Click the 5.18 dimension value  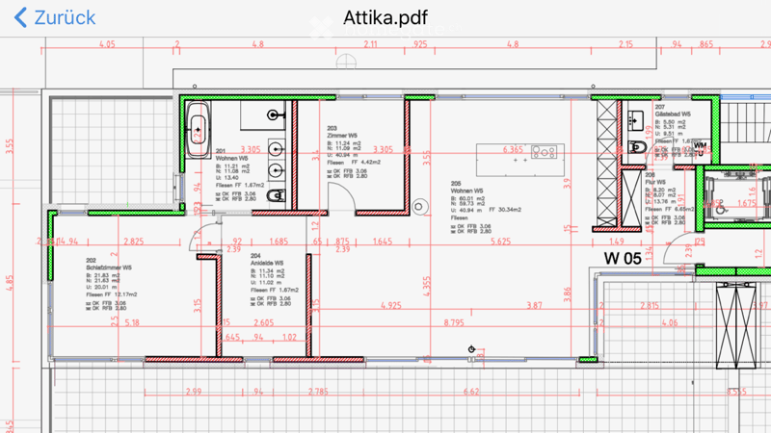coord(132,323)
